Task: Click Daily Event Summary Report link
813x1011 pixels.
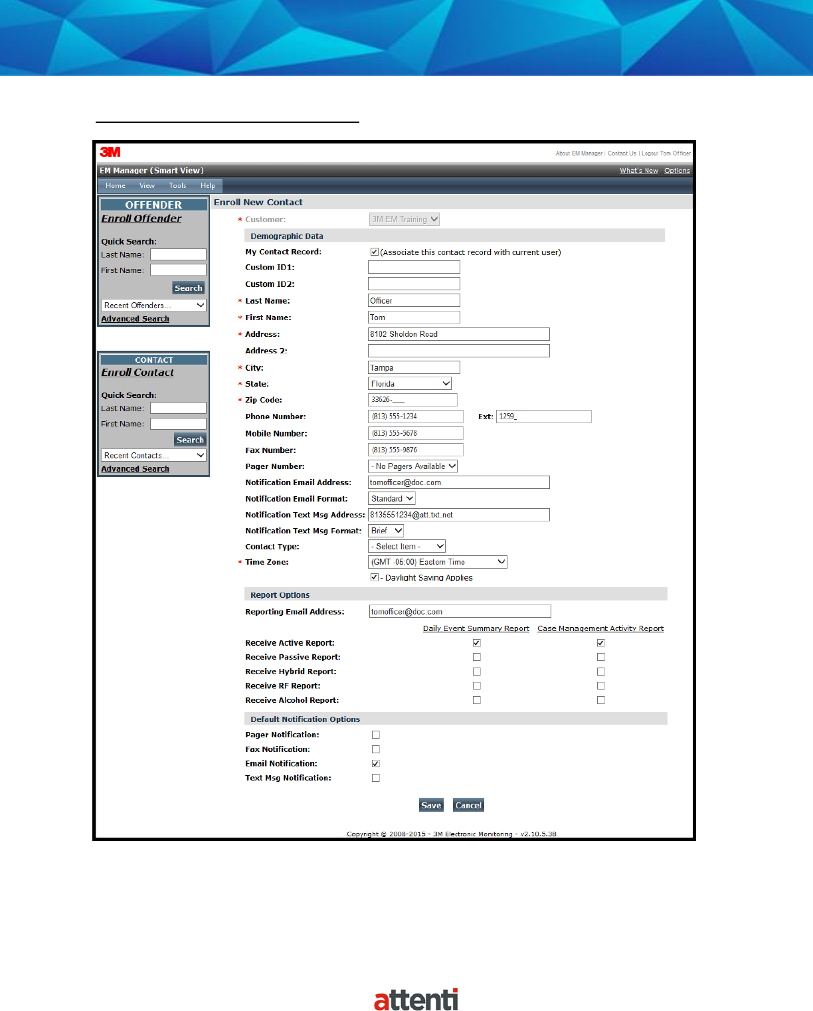Action: pyautogui.click(x=476, y=628)
